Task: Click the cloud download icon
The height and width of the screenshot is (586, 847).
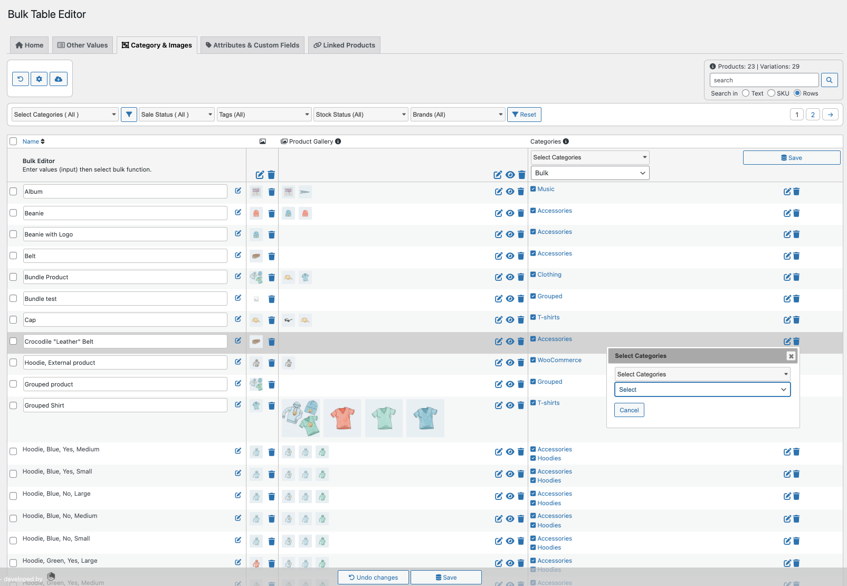Action: point(58,79)
